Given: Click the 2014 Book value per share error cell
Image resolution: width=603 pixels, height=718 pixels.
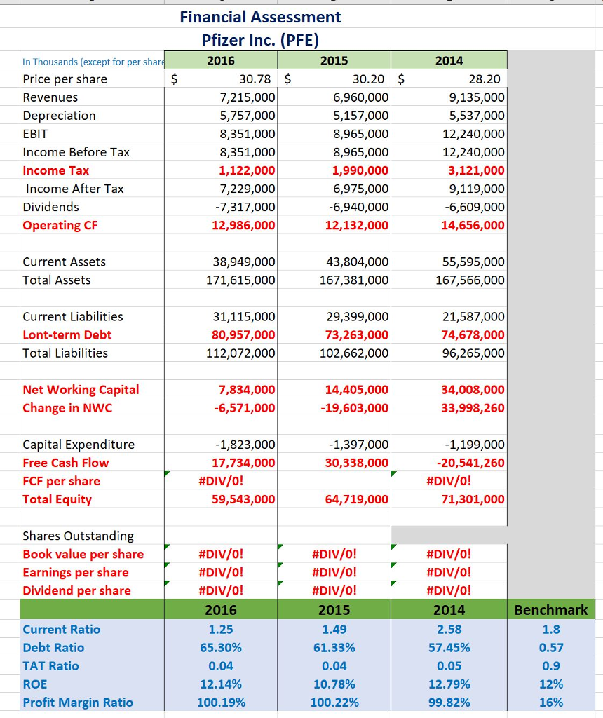Looking at the screenshot, I should pos(449,554).
